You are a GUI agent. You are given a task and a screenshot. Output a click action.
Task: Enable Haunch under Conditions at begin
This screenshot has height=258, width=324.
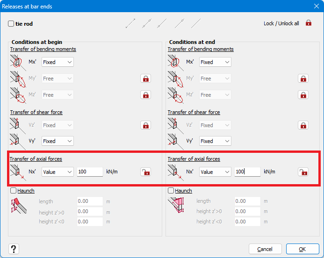13,191
